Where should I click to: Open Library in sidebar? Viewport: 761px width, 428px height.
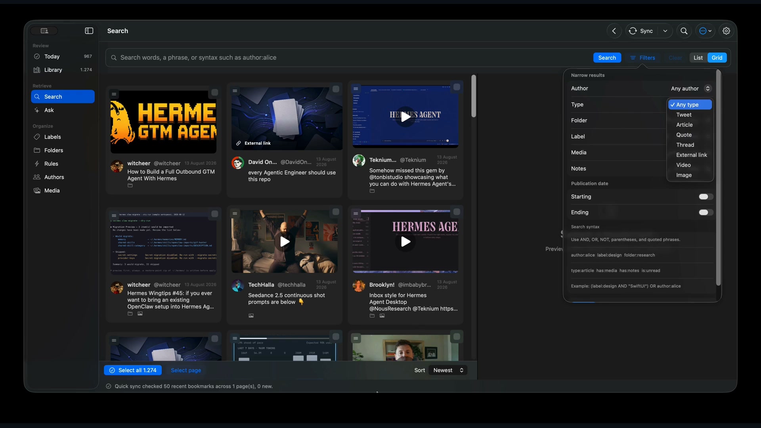click(x=63, y=70)
